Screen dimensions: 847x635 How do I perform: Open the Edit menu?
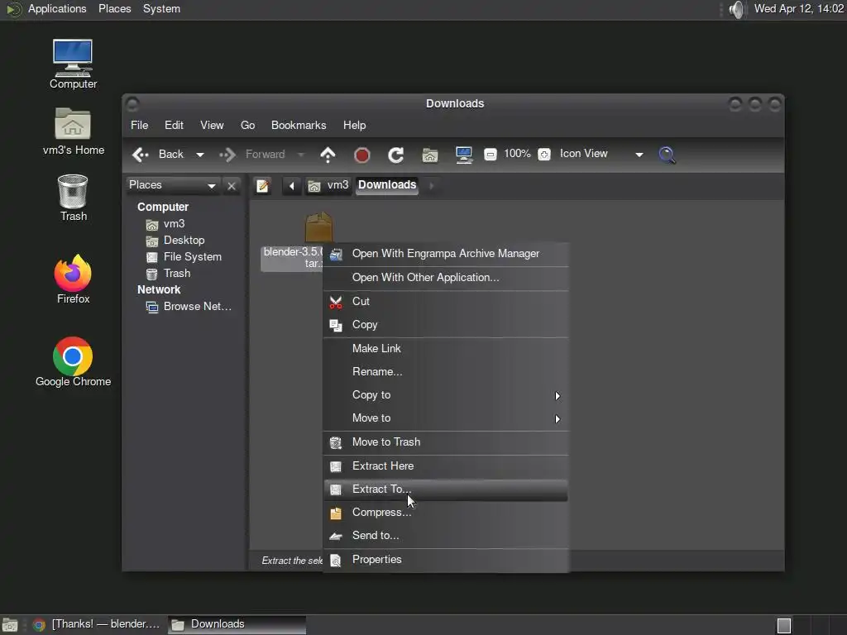(x=174, y=126)
